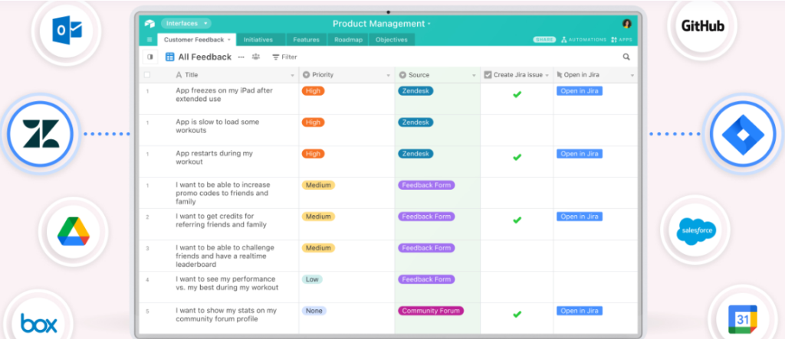Expand the Product Management base menu
Image resolution: width=785 pixels, height=339 pixels.
[x=382, y=24]
